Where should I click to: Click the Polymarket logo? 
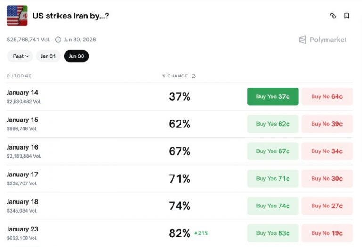323,40
